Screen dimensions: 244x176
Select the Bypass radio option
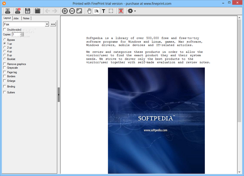tap(4, 40)
